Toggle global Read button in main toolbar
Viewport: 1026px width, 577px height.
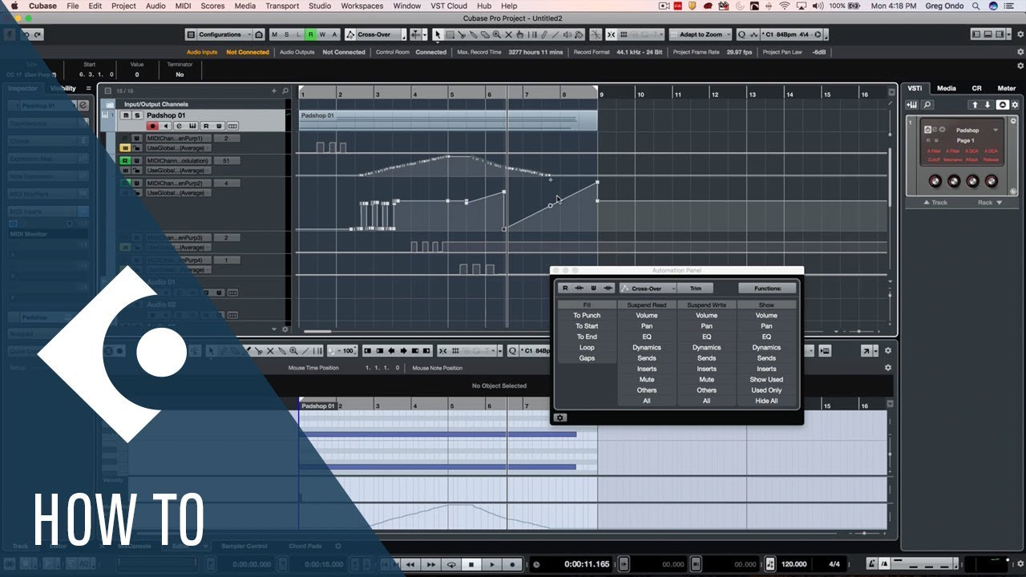tap(311, 34)
